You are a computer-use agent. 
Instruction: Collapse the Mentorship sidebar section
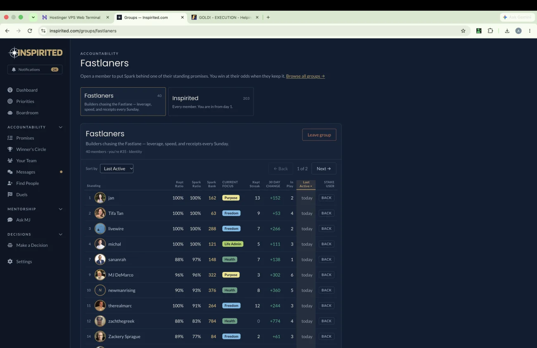click(x=61, y=209)
